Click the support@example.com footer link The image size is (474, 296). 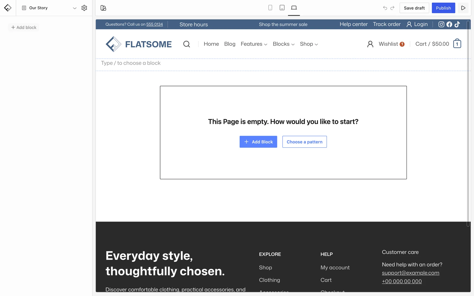coord(411,273)
